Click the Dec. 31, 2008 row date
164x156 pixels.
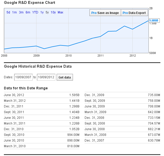pyautogui.click(x=94, y=118)
